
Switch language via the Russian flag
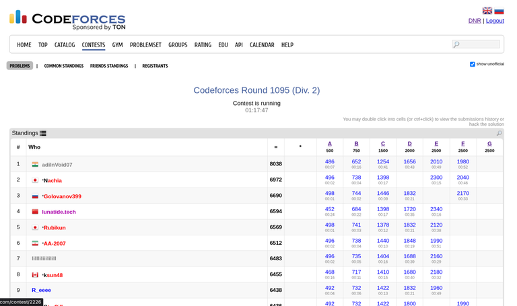click(x=499, y=11)
